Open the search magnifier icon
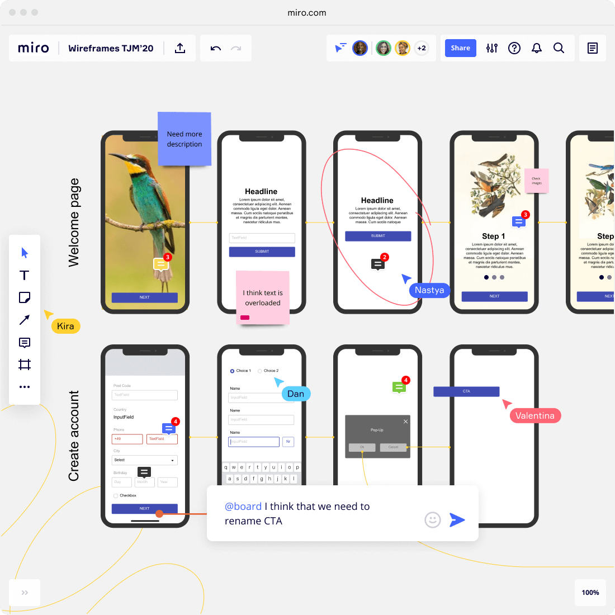Viewport: 615px width, 615px height. (559, 48)
